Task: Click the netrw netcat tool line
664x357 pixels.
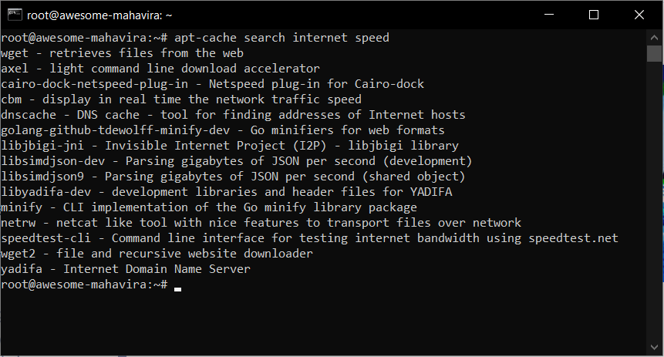Action: point(261,223)
